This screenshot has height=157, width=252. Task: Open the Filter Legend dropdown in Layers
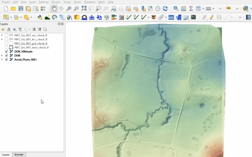20,29
